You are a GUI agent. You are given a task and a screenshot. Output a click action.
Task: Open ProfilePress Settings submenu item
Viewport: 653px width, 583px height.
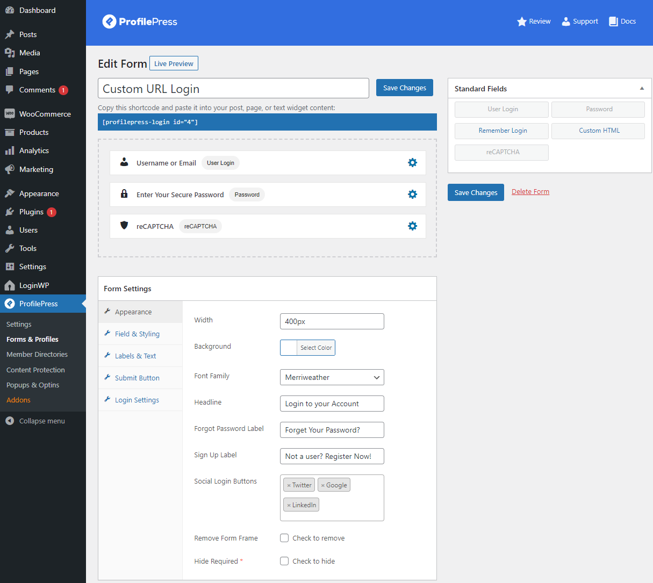[x=19, y=324]
